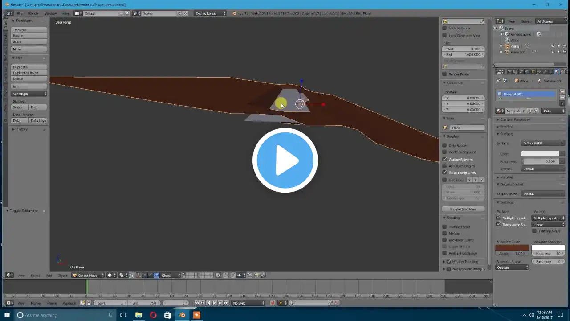Launch Opera from the Windows taskbar
The image size is (570, 321).
[153, 315]
